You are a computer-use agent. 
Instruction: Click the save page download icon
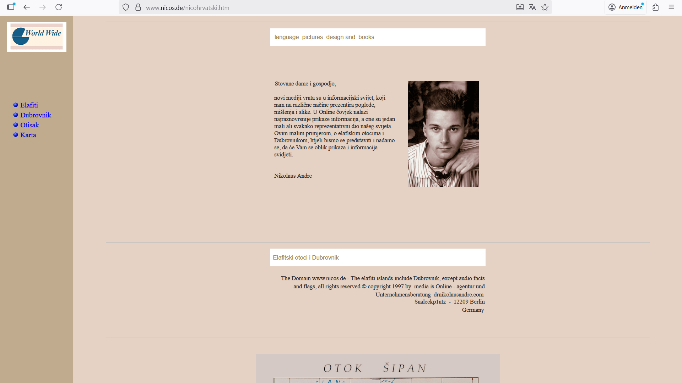[x=520, y=7]
